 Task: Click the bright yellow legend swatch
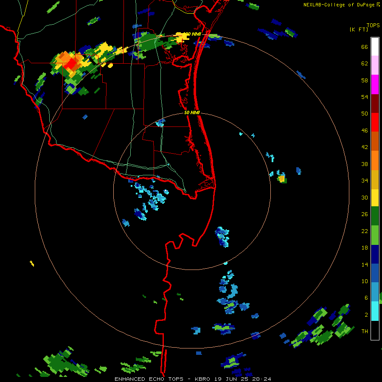point(375,198)
